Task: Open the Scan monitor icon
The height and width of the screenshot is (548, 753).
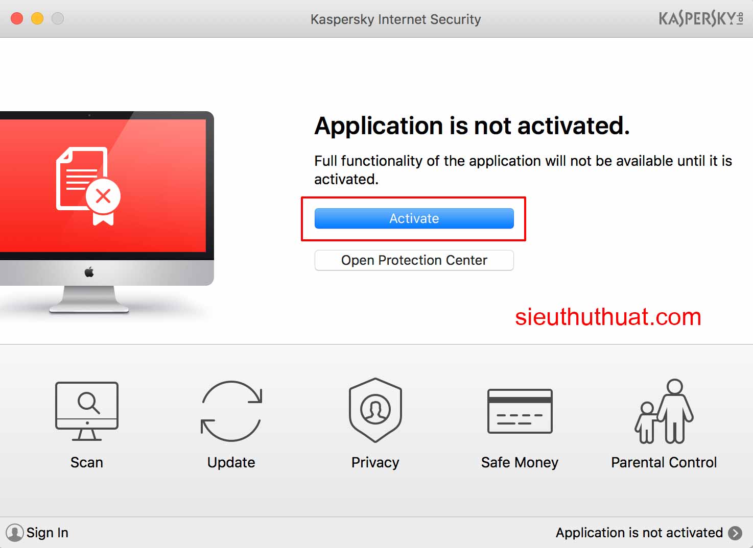Action: [87, 411]
